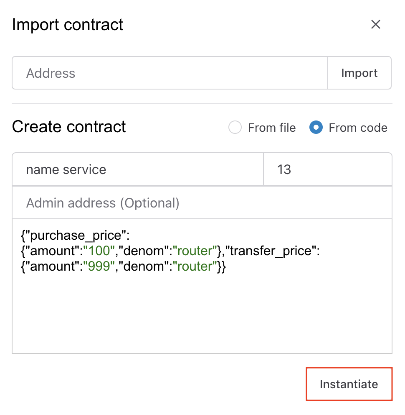Select the From file radio circle
Viewport: 405px width, 415px height.
(235, 128)
